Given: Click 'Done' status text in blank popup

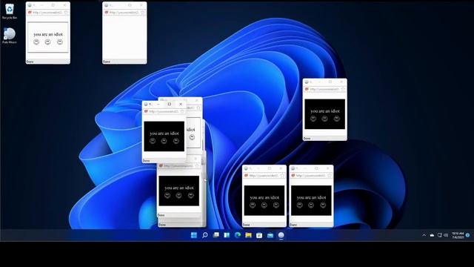Looking at the screenshot, I should click(x=107, y=62).
